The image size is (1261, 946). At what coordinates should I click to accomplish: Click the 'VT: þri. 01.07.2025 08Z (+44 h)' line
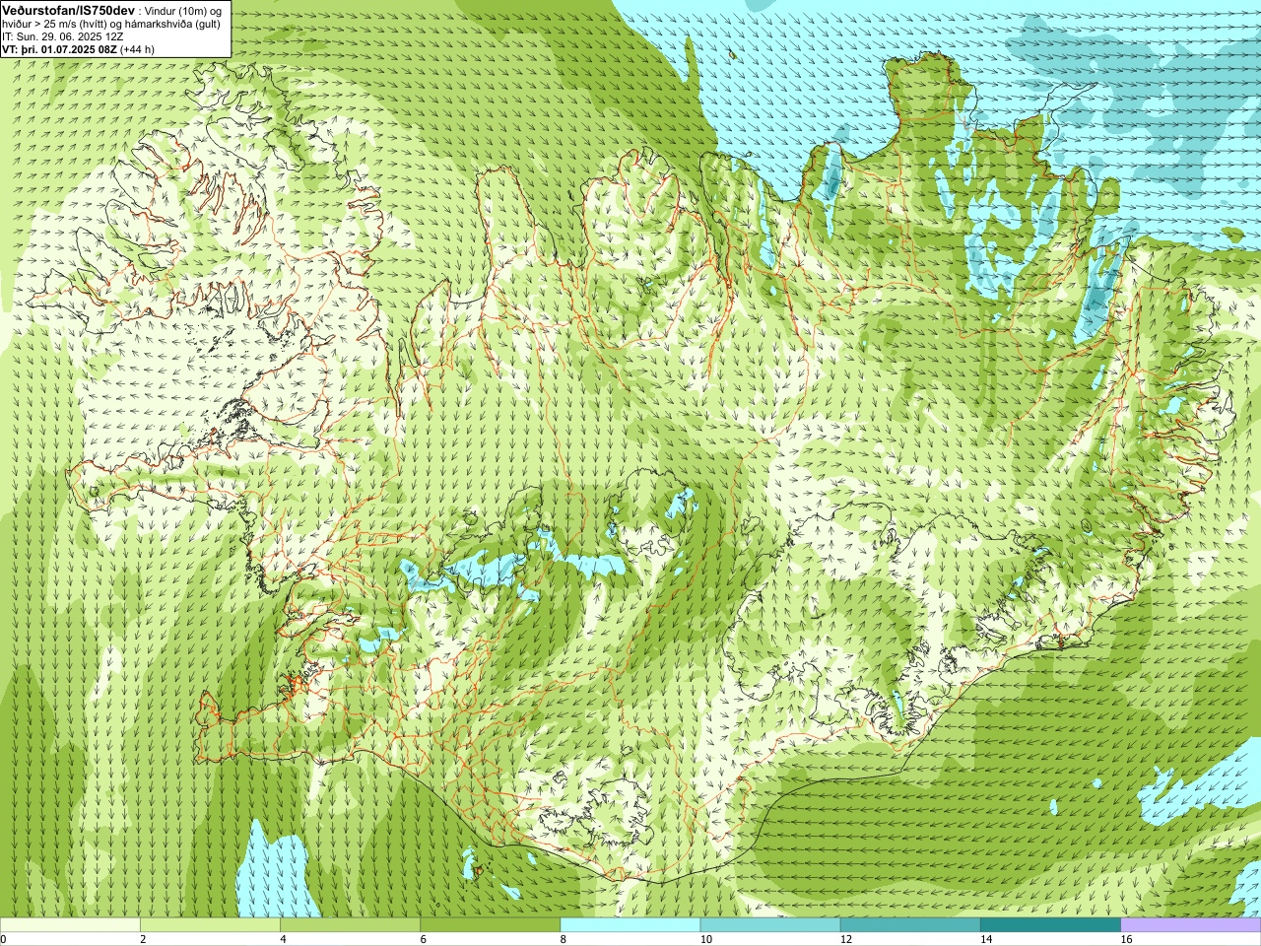78,48
